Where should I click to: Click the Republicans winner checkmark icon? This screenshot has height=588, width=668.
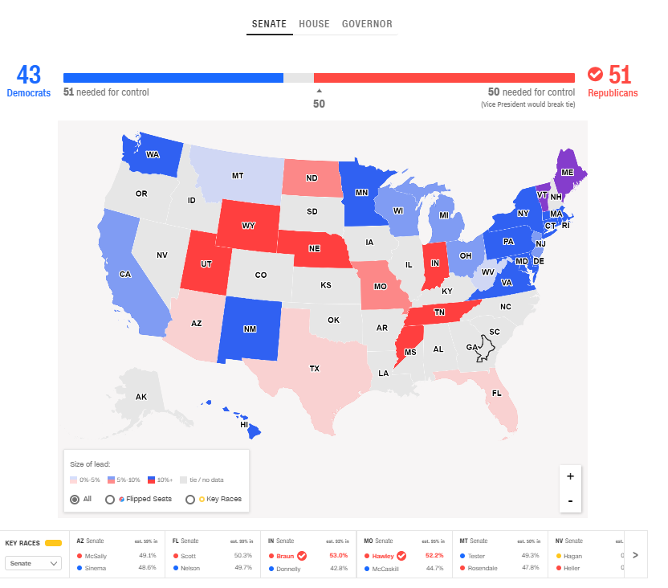pos(595,74)
